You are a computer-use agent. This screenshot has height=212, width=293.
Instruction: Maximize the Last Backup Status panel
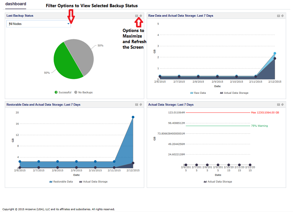click(x=137, y=16)
